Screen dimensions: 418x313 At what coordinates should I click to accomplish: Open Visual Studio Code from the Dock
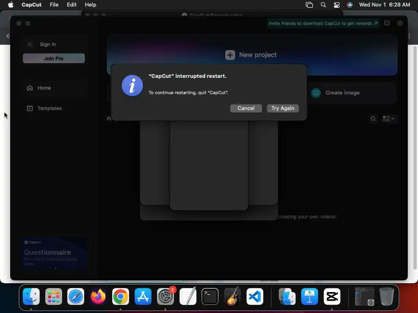point(255,296)
